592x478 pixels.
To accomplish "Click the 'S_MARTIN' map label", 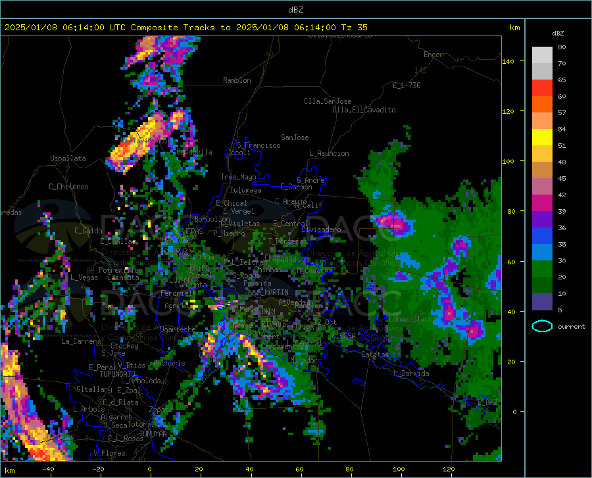I will click(272, 293).
